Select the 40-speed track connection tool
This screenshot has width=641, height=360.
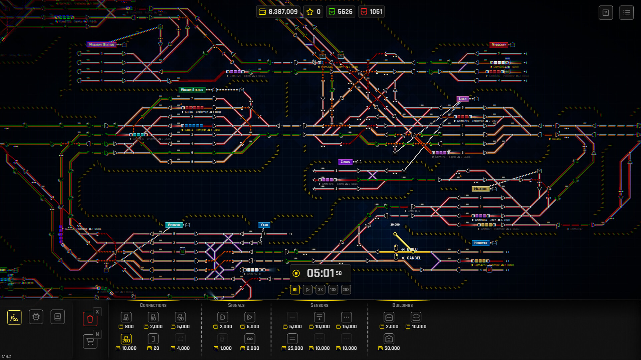[x=126, y=317]
